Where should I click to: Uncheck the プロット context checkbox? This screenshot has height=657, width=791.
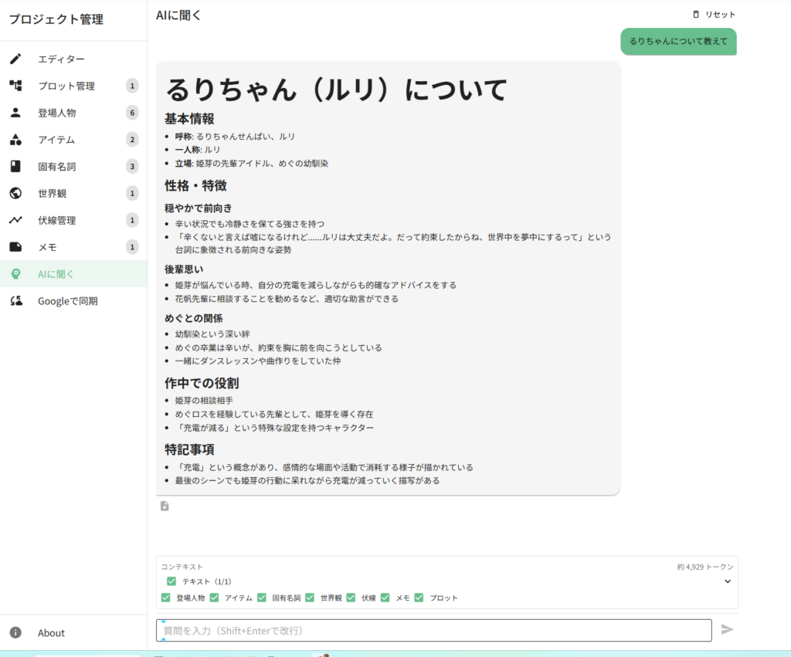419,598
